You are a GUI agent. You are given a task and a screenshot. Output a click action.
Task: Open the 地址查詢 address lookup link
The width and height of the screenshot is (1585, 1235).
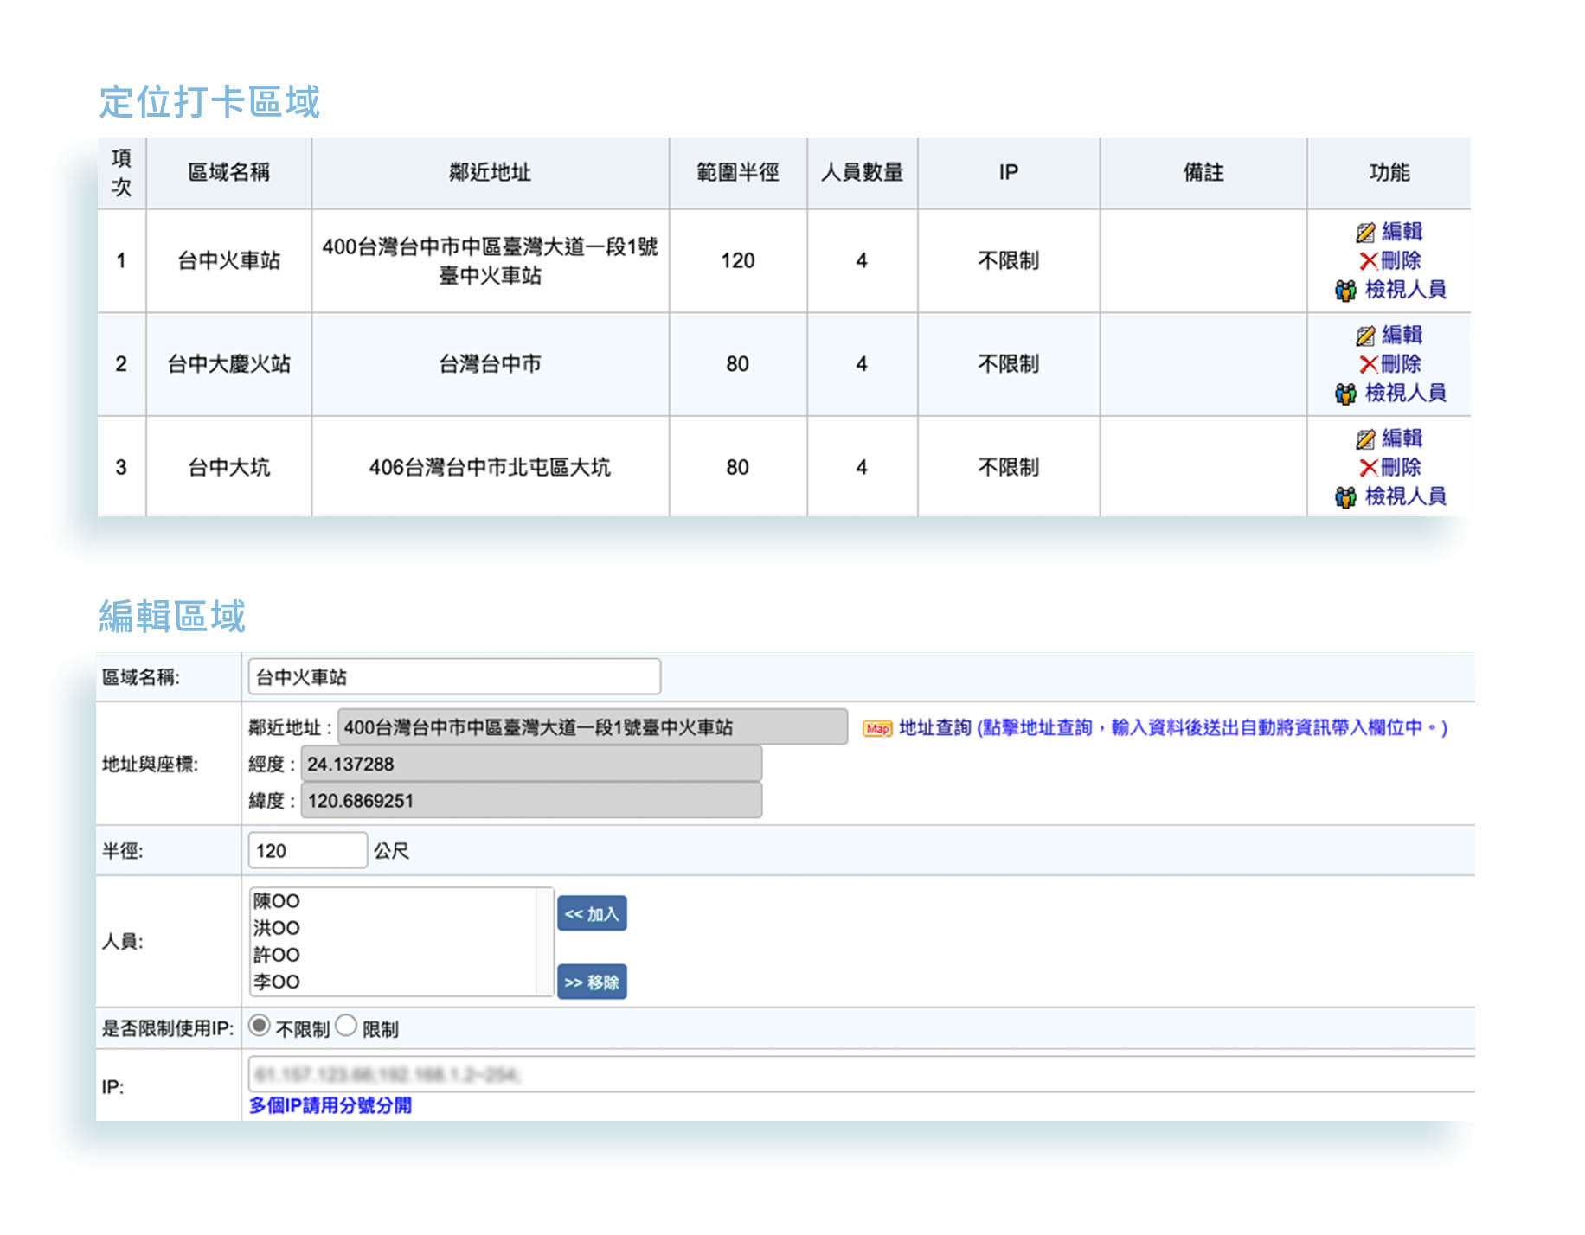934,728
